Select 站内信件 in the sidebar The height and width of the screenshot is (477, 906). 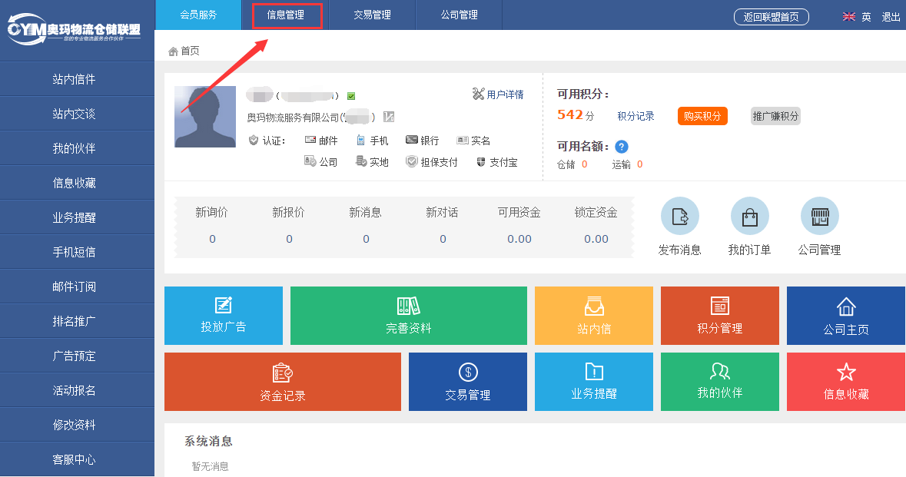75,79
